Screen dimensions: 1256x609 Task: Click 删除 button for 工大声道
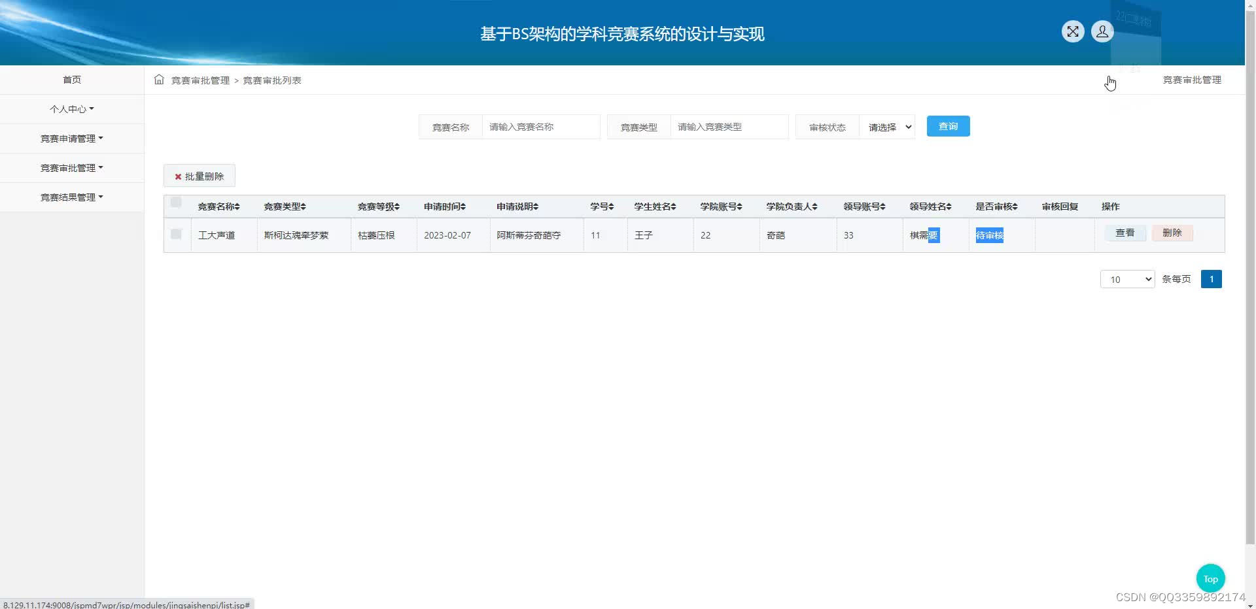pos(1172,233)
